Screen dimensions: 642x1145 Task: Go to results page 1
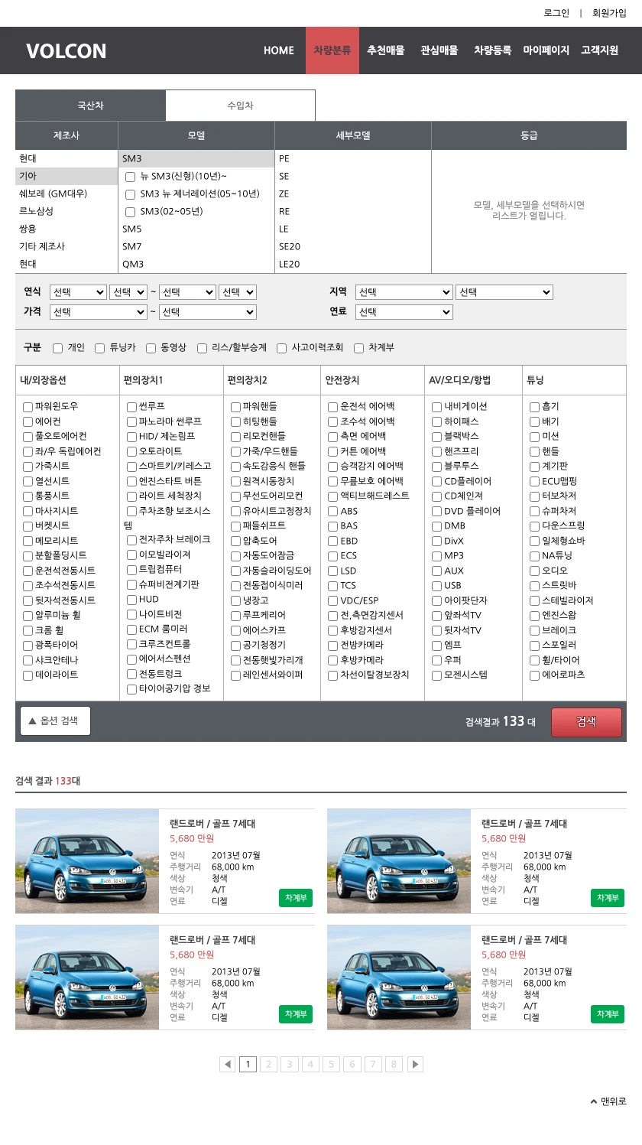[248, 1064]
